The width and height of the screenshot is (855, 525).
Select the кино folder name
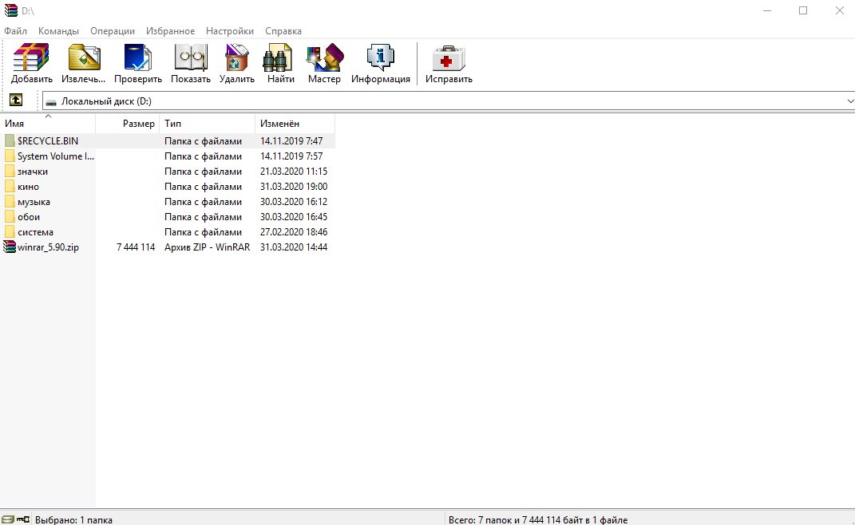tap(29, 187)
